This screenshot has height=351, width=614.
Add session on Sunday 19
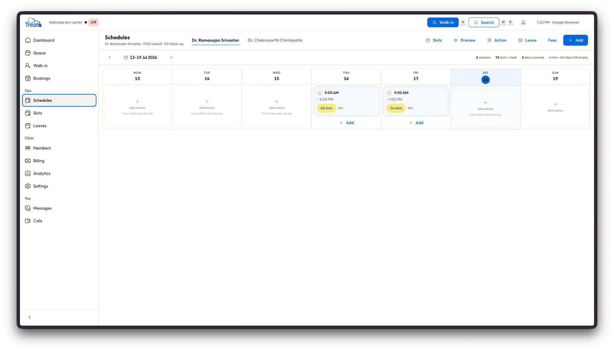[555, 107]
